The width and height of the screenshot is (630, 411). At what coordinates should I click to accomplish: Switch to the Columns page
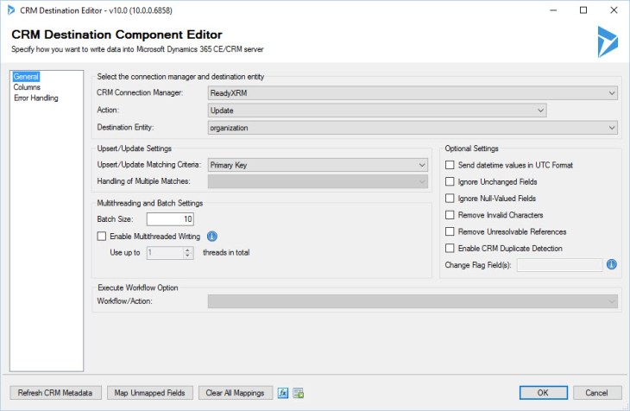click(27, 87)
